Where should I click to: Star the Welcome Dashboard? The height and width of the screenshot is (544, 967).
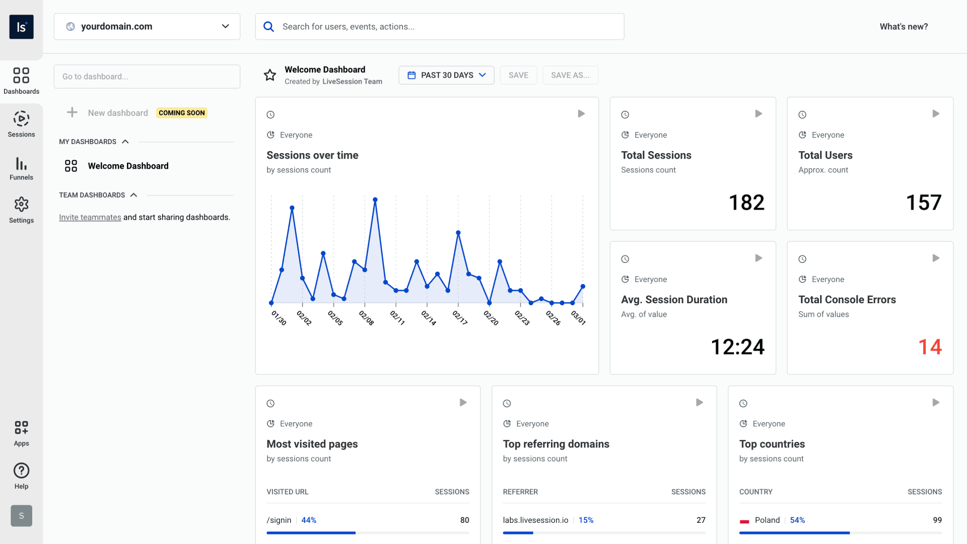click(270, 75)
